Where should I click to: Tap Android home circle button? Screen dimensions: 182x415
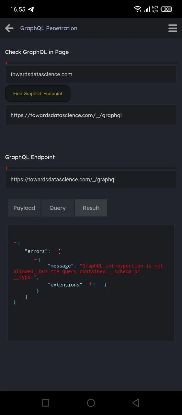(x=91, y=403)
